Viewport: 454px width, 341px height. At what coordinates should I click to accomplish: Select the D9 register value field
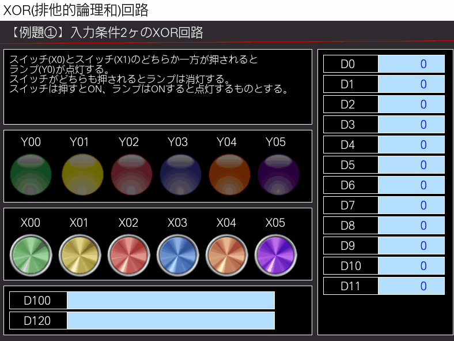click(411, 246)
